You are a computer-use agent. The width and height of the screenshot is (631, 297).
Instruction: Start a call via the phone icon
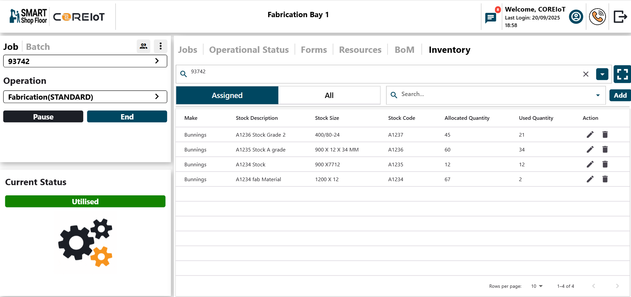tap(597, 16)
